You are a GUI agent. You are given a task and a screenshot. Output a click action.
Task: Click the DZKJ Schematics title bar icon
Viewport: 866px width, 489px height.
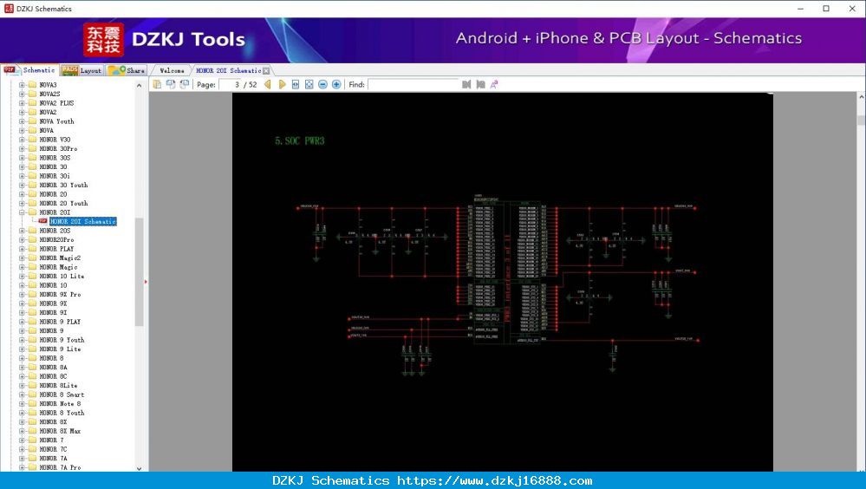coord(9,9)
